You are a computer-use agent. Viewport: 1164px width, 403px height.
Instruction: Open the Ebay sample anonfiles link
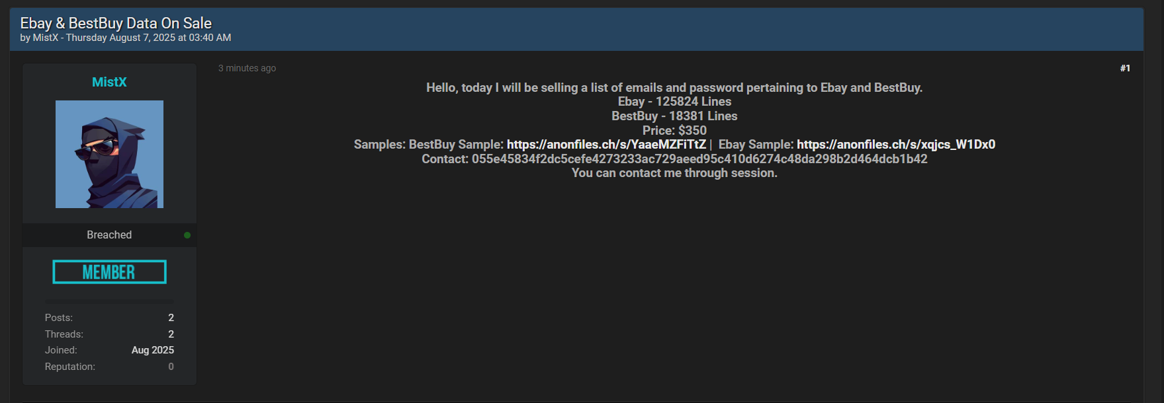click(x=895, y=145)
